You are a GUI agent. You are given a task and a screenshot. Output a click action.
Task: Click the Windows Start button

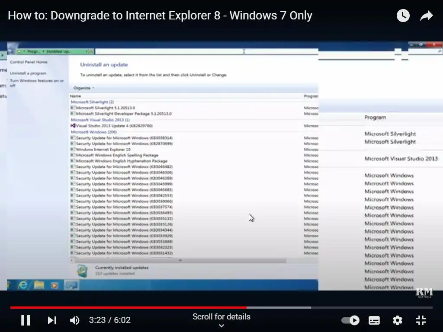click(9, 285)
